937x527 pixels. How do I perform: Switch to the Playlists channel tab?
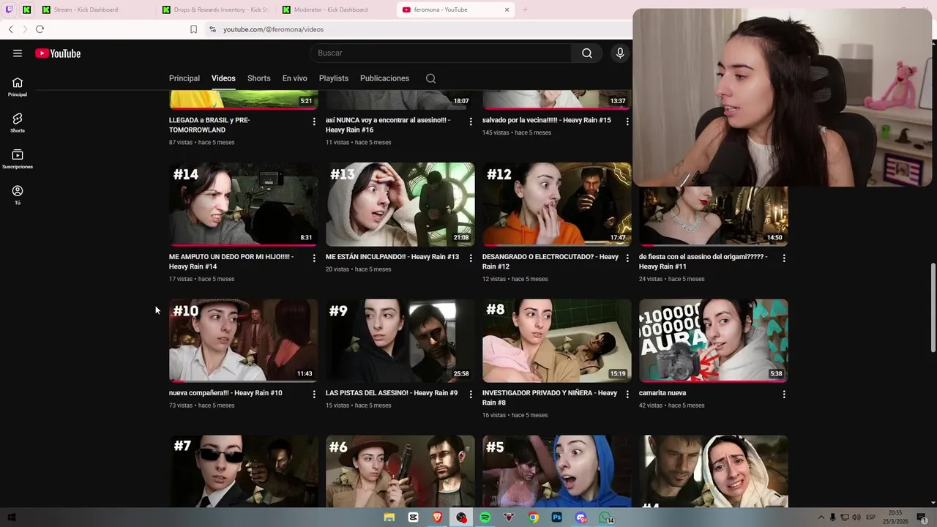click(x=334, y=78)
